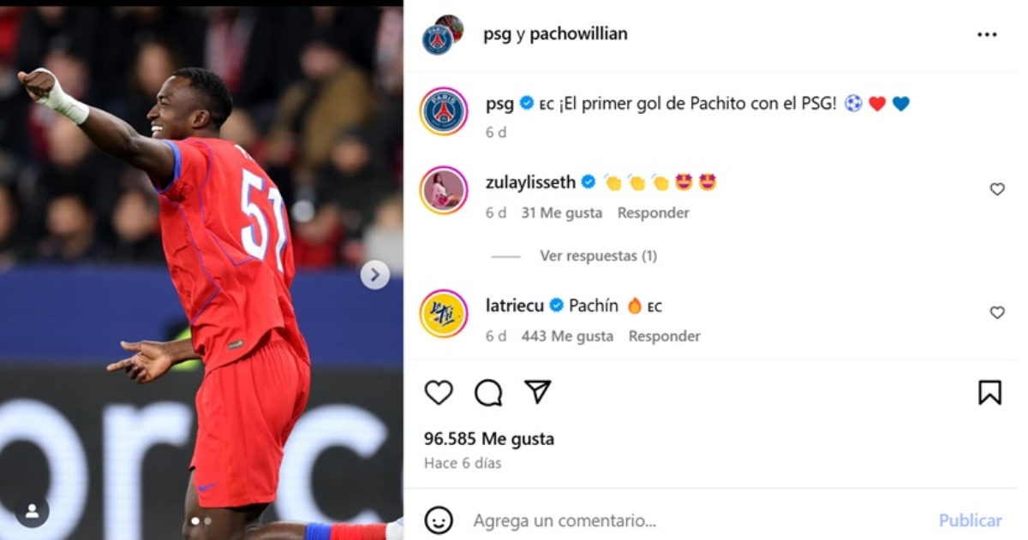View 96.585 Me gusta likes list

(x=489, y=439)
